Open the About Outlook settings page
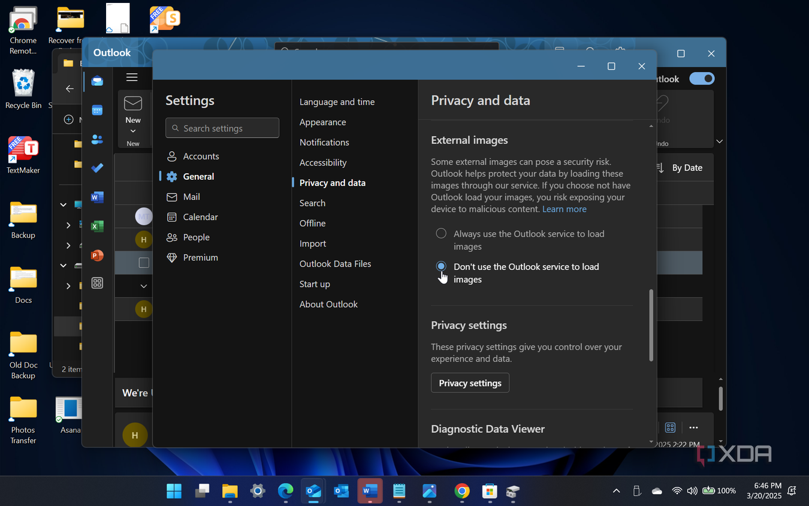 [x=328, y=304]
